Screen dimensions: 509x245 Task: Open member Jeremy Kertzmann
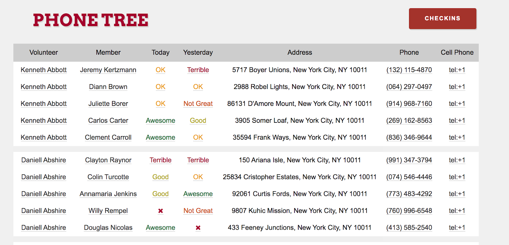pos(108,70)
